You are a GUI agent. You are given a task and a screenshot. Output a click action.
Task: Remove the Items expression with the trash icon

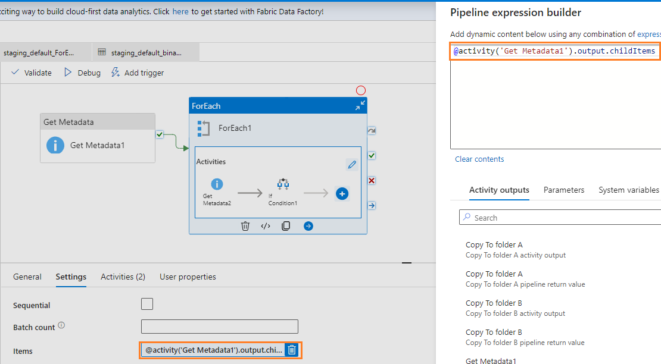coord(292,350)
